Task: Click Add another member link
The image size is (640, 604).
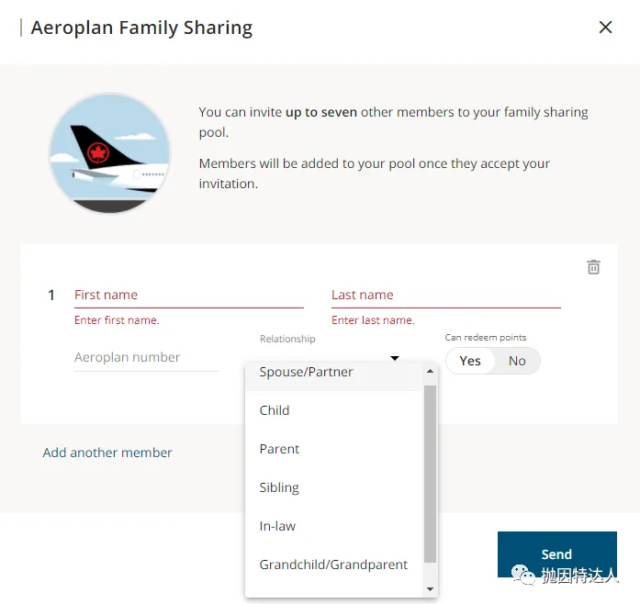Action: click(x=107, y=453)
